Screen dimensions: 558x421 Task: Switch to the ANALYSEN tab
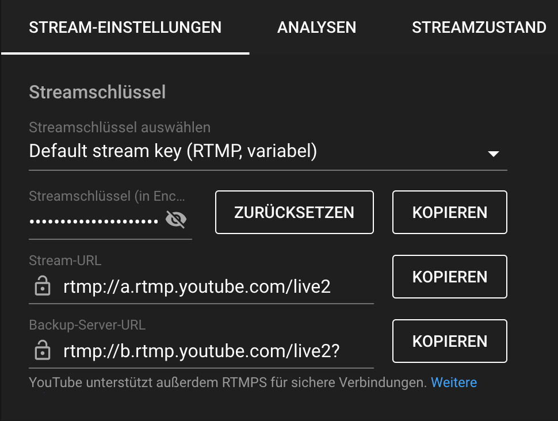click(317, 27)
